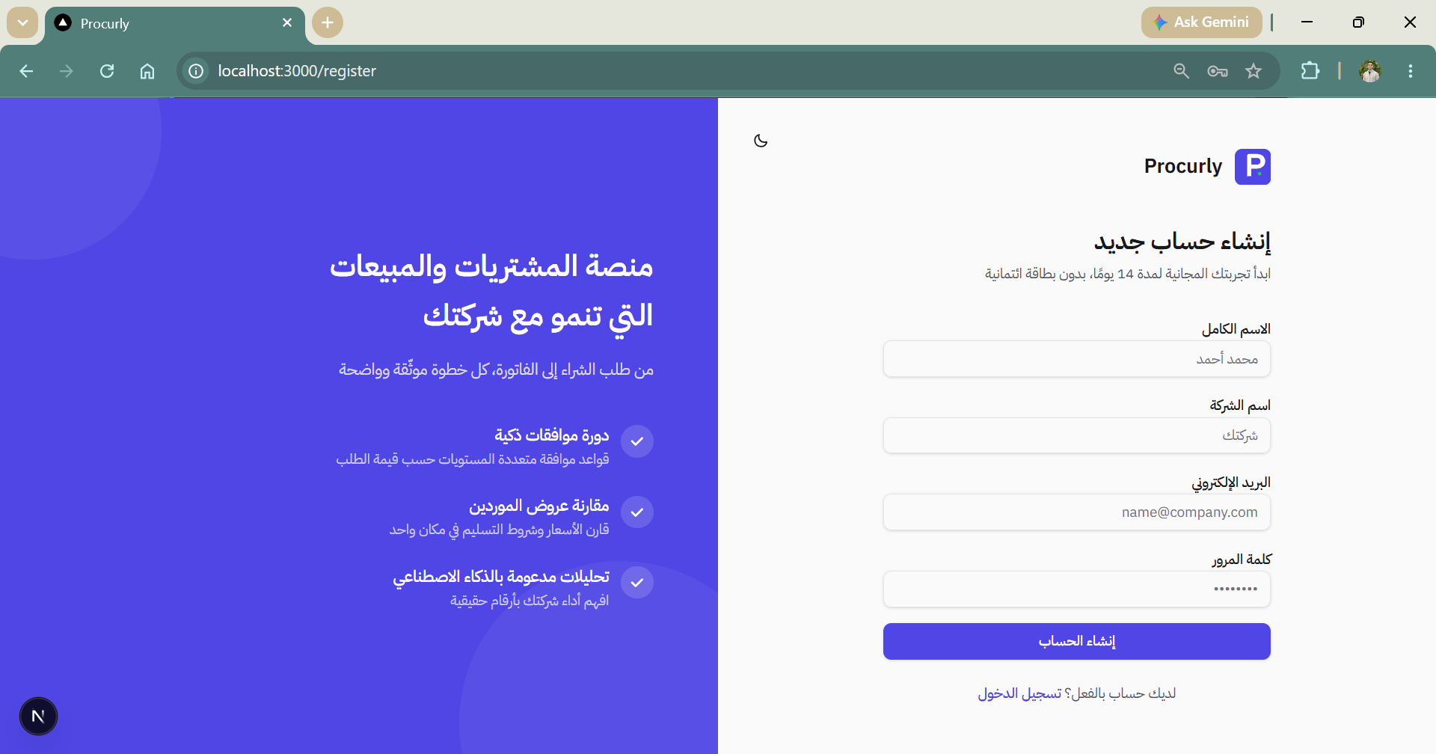Click the إنشاء الحساب submit button
This screenshot has height=754, width=1436.
click(1077, 642)
